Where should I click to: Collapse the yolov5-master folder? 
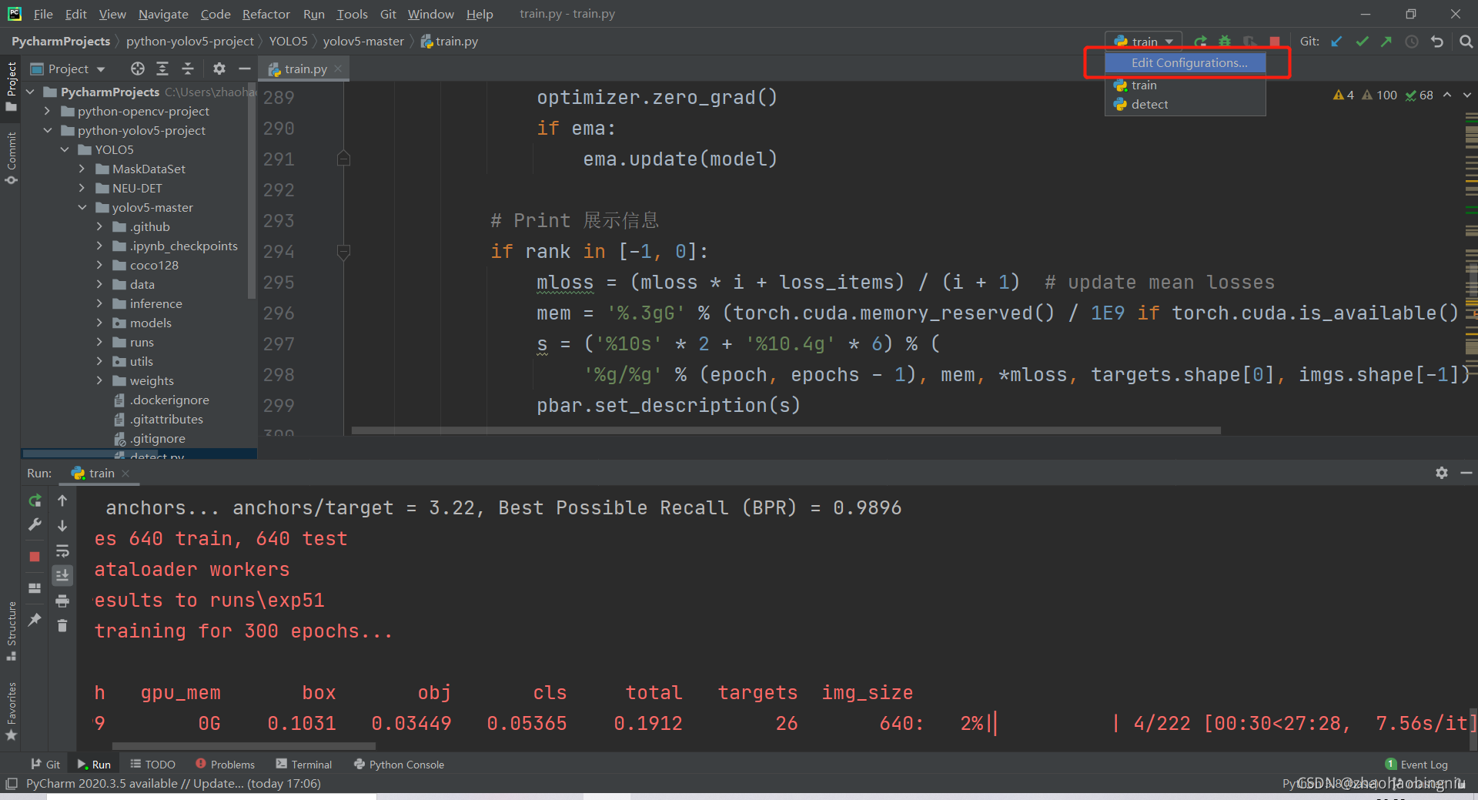[82, 207]
